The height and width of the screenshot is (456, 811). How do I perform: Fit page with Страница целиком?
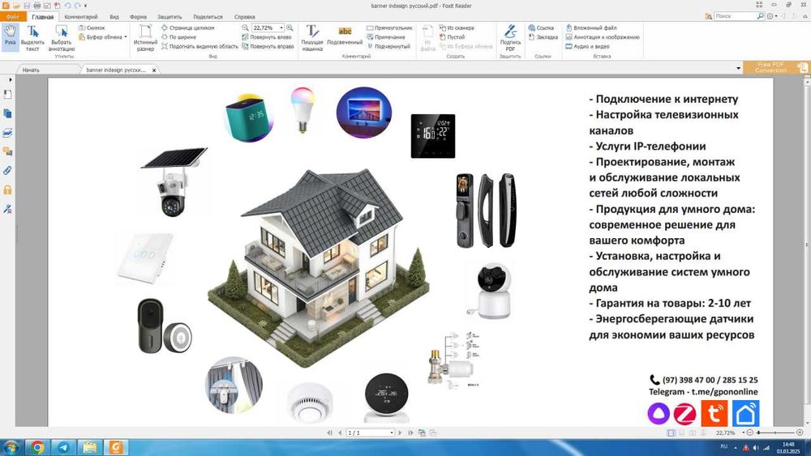[187, 28]
